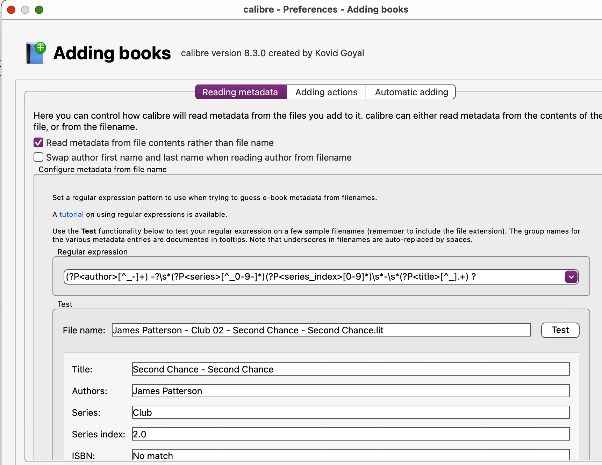Toggle Read metadata from file contents checkbox

click(38, 143)
